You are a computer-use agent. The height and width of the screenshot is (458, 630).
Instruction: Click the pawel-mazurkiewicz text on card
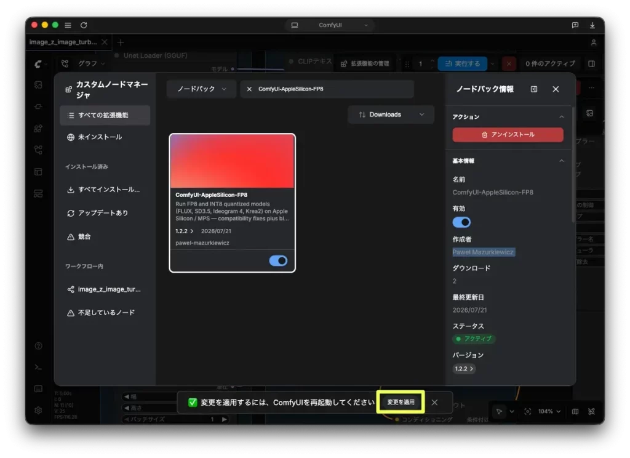202,243
